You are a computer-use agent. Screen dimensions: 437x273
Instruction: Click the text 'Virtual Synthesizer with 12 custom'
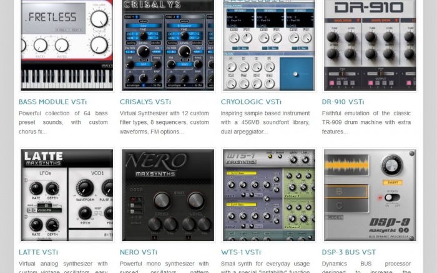click(x=164, y=113)
